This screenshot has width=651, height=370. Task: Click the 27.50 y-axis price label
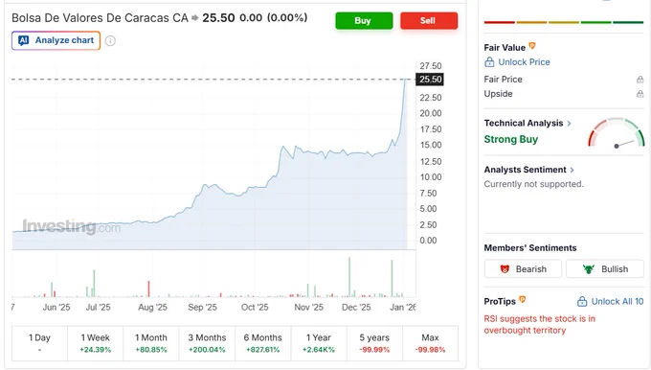point(431,66)
